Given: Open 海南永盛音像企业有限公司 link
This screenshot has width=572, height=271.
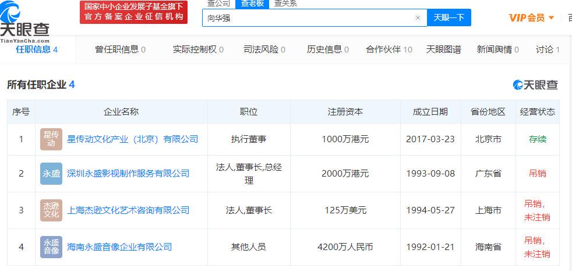Looking at the screenshot, I should tap(119, 247).
